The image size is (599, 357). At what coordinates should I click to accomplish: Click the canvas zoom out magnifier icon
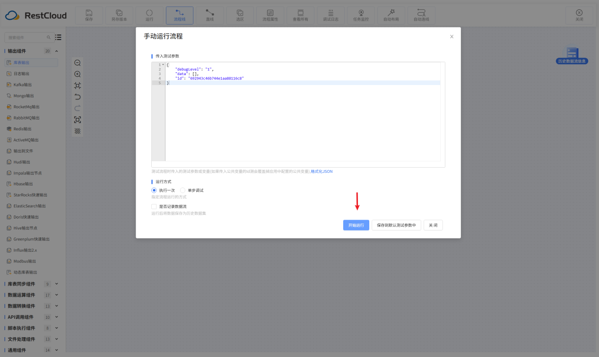coord(78,63)
